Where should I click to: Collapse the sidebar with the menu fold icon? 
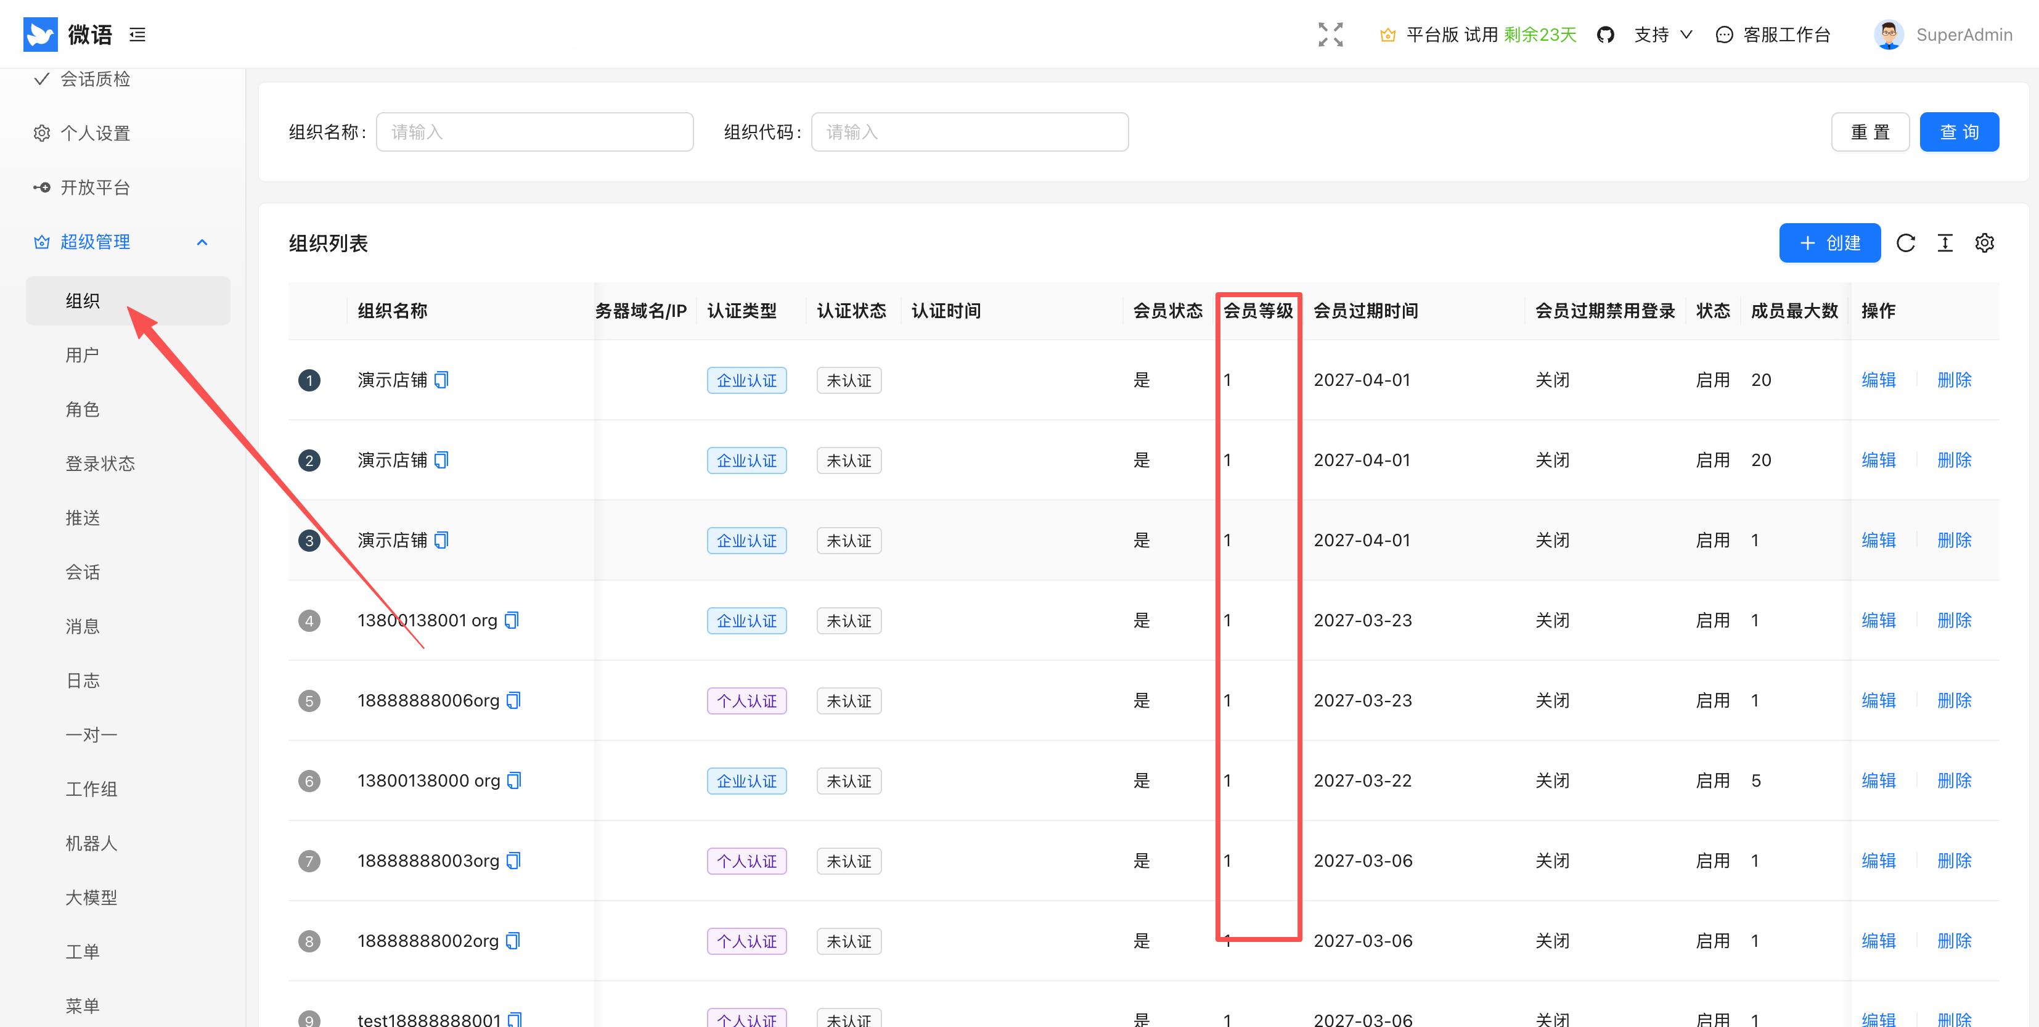(x=137, y=34)
